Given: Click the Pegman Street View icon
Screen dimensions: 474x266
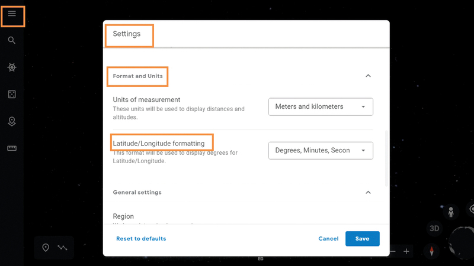Looking at the screenshot, I should coord(451,212).
